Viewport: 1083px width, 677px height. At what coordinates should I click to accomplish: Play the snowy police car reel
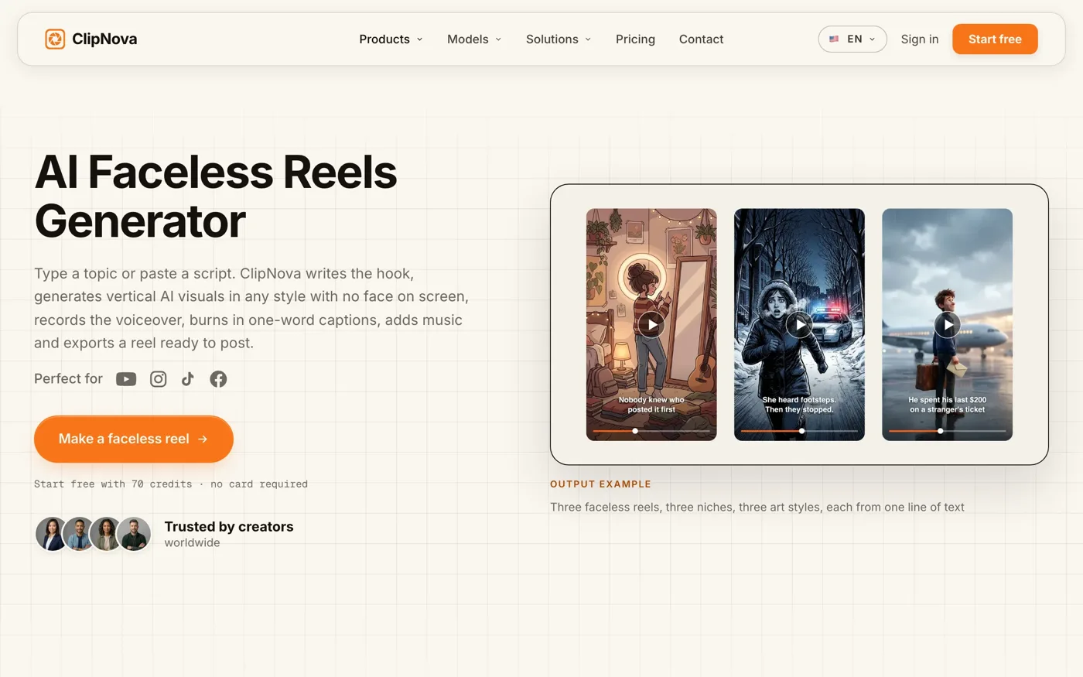click(x=799, y=325)
